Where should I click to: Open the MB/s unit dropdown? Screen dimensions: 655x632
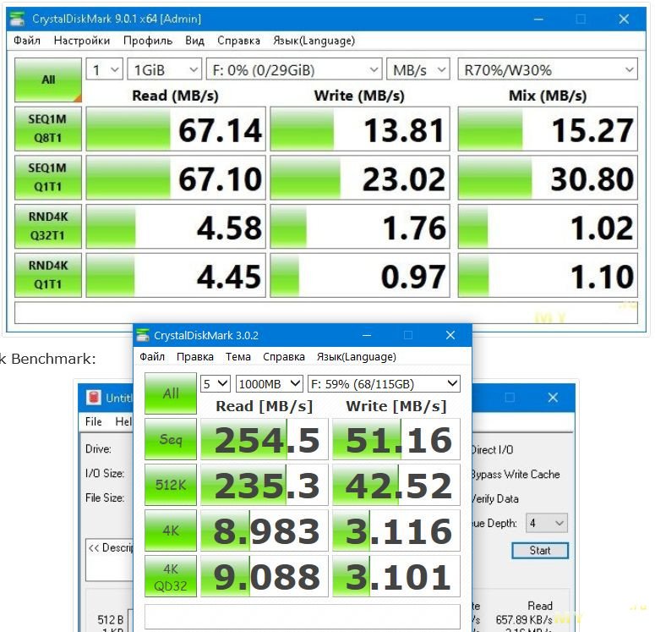418,69
